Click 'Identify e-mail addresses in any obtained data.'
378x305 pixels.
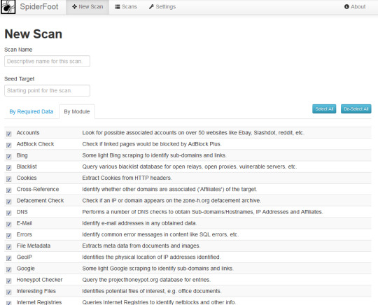tap(139, 223)
